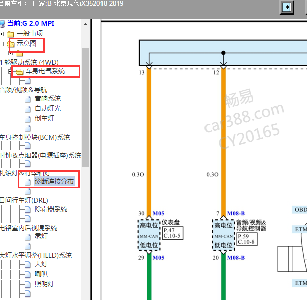Click the tree panel scroll-up arrow
This screenshot has width=307, height=300.
pyautogui.click(x=85, y=24)
